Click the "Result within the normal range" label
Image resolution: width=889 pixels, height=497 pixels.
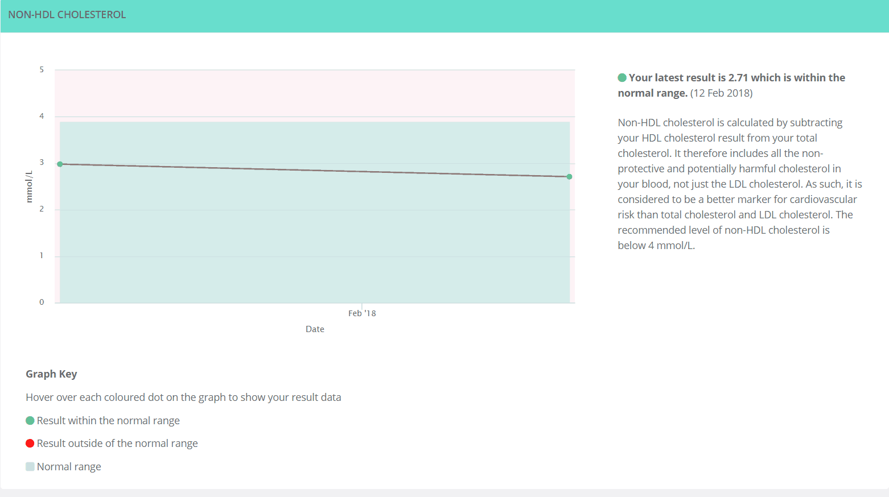108,421
